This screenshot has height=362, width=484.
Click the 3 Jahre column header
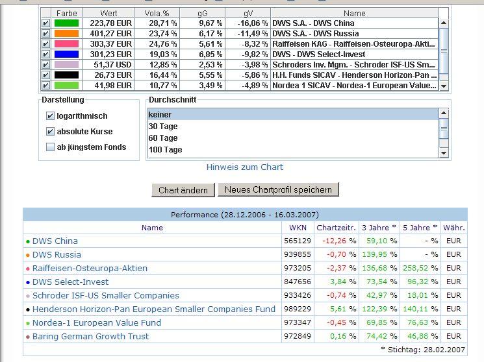(x=379, y=228)
